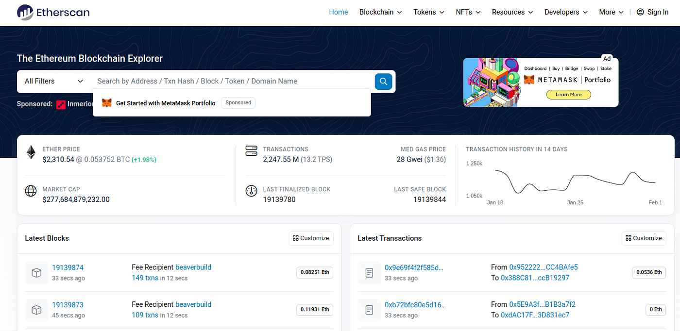Expand the Blockchain menu
The height and width of the screenshot is (331, 680).
click(x=380, y=12)
